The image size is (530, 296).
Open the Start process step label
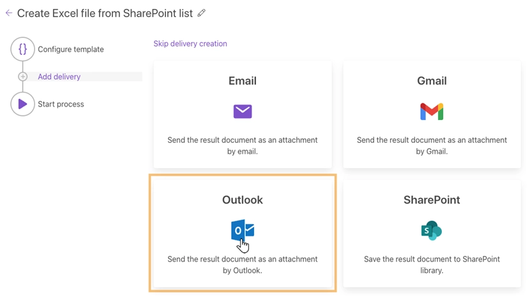tap(61, 104)
